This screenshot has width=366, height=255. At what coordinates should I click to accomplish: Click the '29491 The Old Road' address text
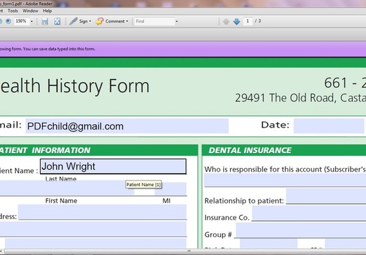[285, 98]
